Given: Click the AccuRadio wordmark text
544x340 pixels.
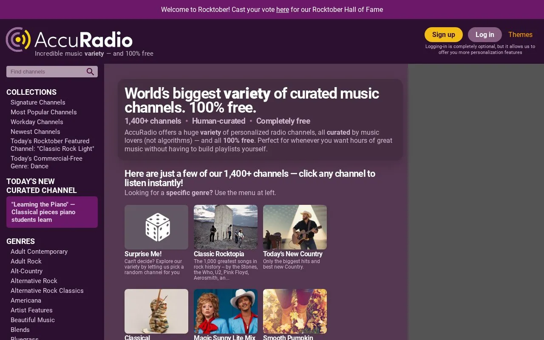Looking at the screenshot, I should click(84, 40).
